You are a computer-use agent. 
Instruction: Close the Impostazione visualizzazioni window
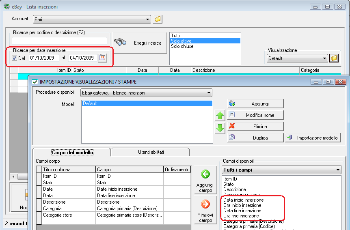pyautogui.click(x=340, y=82)
